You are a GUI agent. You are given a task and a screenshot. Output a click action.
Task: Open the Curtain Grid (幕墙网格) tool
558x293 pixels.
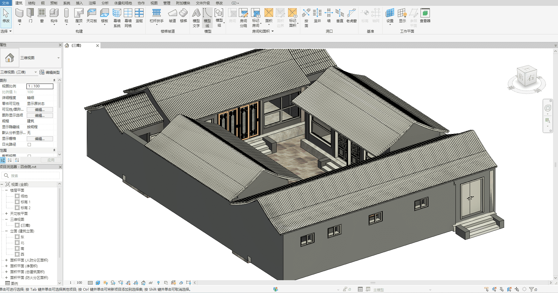[x=128, y=13]
